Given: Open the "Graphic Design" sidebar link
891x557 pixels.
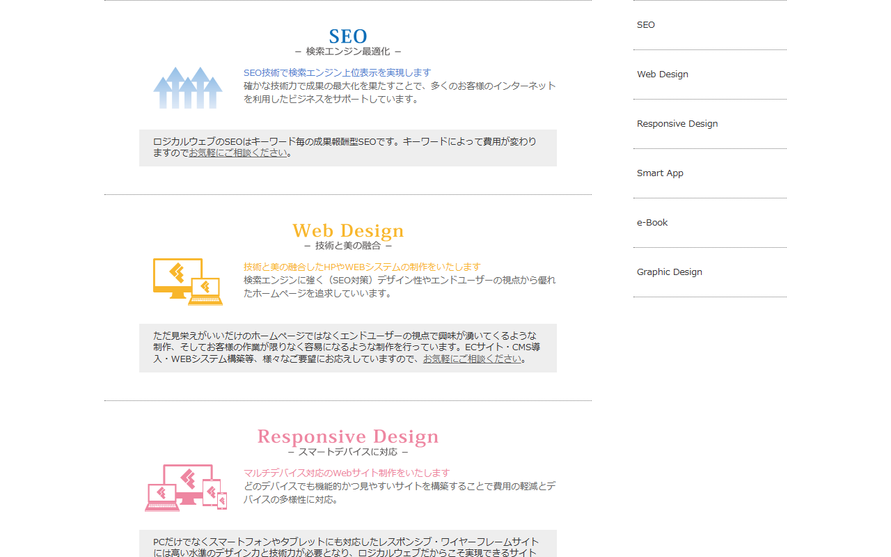Looking at the screenshot, I should (669, 272).
